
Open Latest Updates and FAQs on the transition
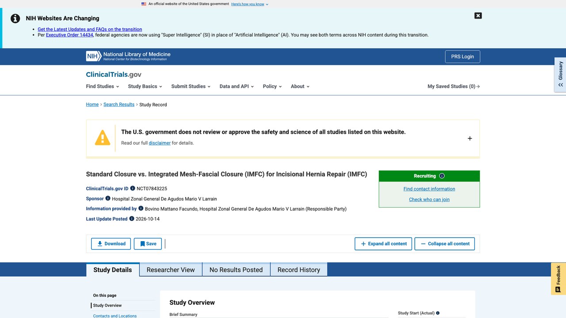click(x=90, y=29)
